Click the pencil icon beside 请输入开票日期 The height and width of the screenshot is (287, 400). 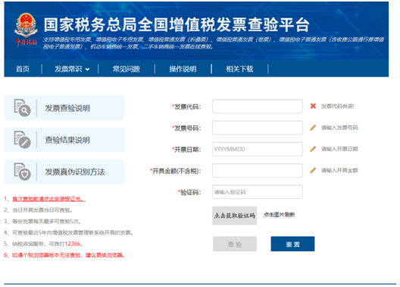pos(313,149)
